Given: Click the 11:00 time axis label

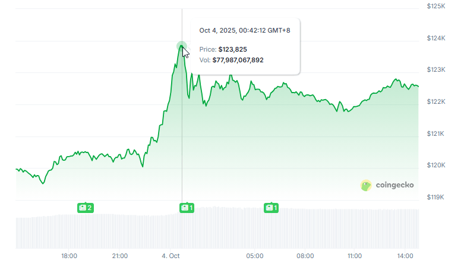Looking at the screenshot, I should point(355,256).
